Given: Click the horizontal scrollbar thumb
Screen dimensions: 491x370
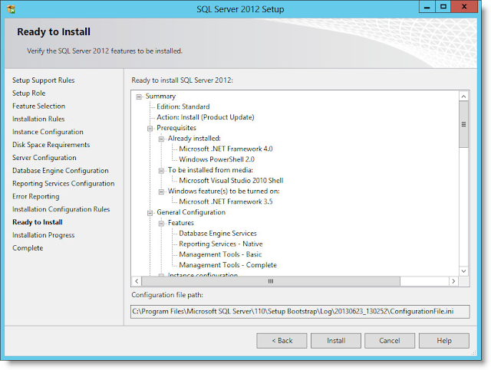Looking at the screenshot, I should pos(271,281).
